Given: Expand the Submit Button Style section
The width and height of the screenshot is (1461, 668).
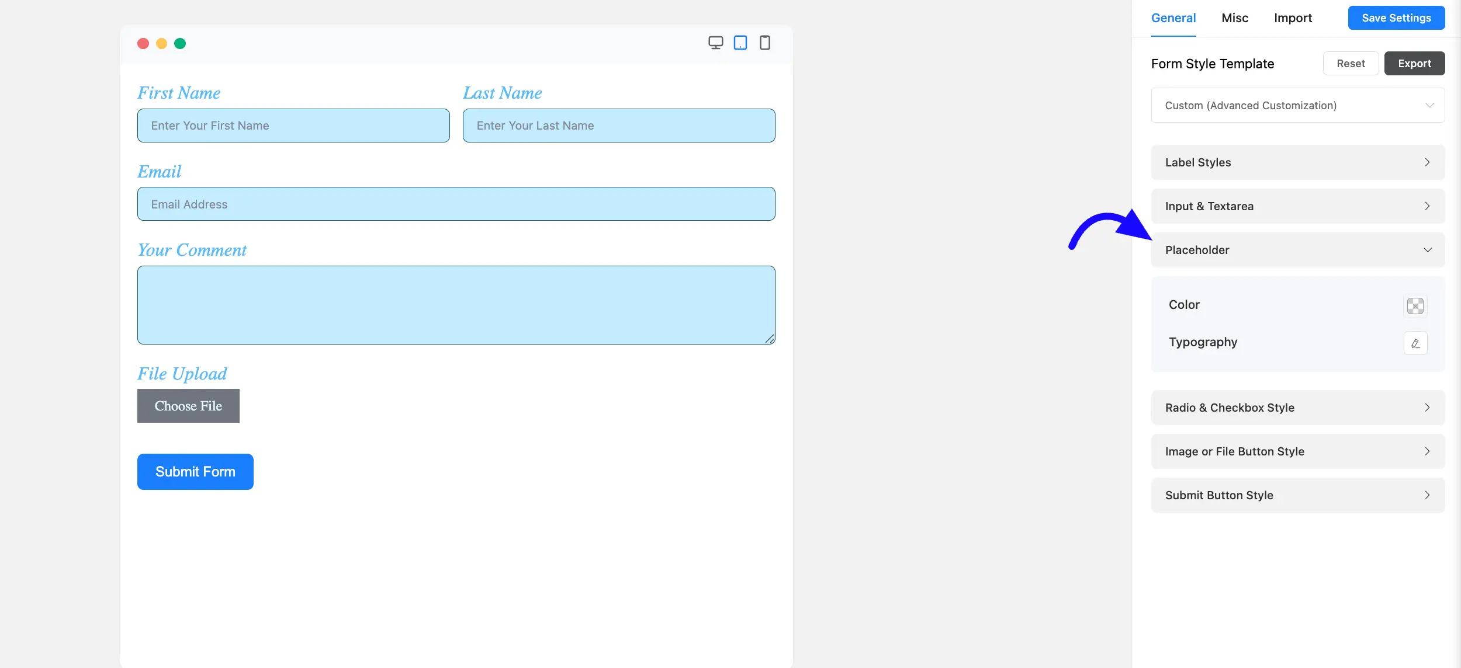Looking at the screenshot, I should pyautogui.click(x=1297, y=495).
